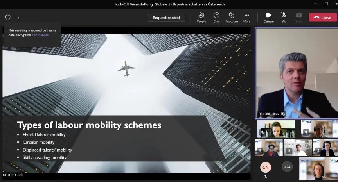Minimize the Teams meeting window
The width and height of the screenshot is (338, 182).
pyautogui.click(x=316, y=4)
